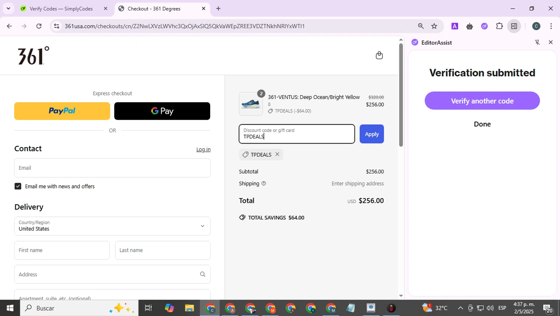Click the TOTAL SAVINGS $64.00 text
The width and height of the screenshot is (560, 316).
coord(276,218)
